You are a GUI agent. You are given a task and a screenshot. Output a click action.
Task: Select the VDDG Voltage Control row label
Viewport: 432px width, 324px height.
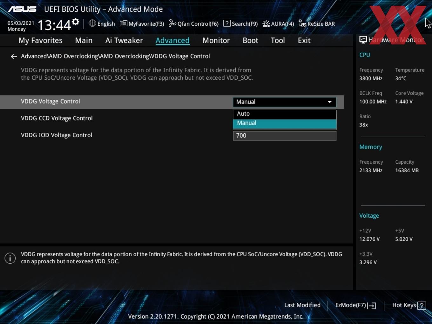click(x=51, y=101)
